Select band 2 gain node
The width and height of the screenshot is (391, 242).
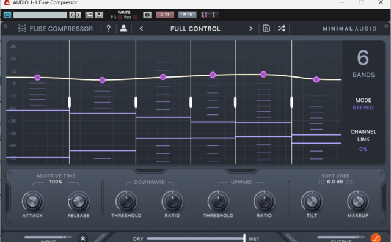(102, 80)
